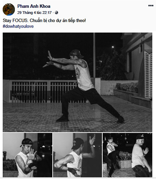Click the backwards cap worn in the main photo
Viewport: 156px width, 179px height.
pos(76,54)
